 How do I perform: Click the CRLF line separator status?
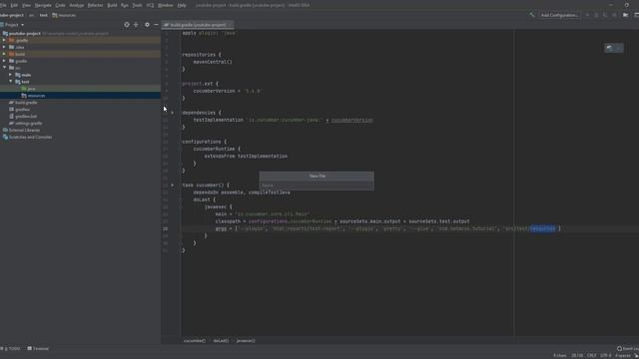pos(591,356)
